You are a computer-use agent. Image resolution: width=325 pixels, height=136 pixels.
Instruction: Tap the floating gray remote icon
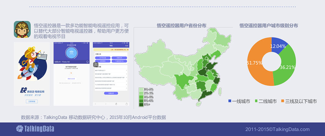(96, 65)
